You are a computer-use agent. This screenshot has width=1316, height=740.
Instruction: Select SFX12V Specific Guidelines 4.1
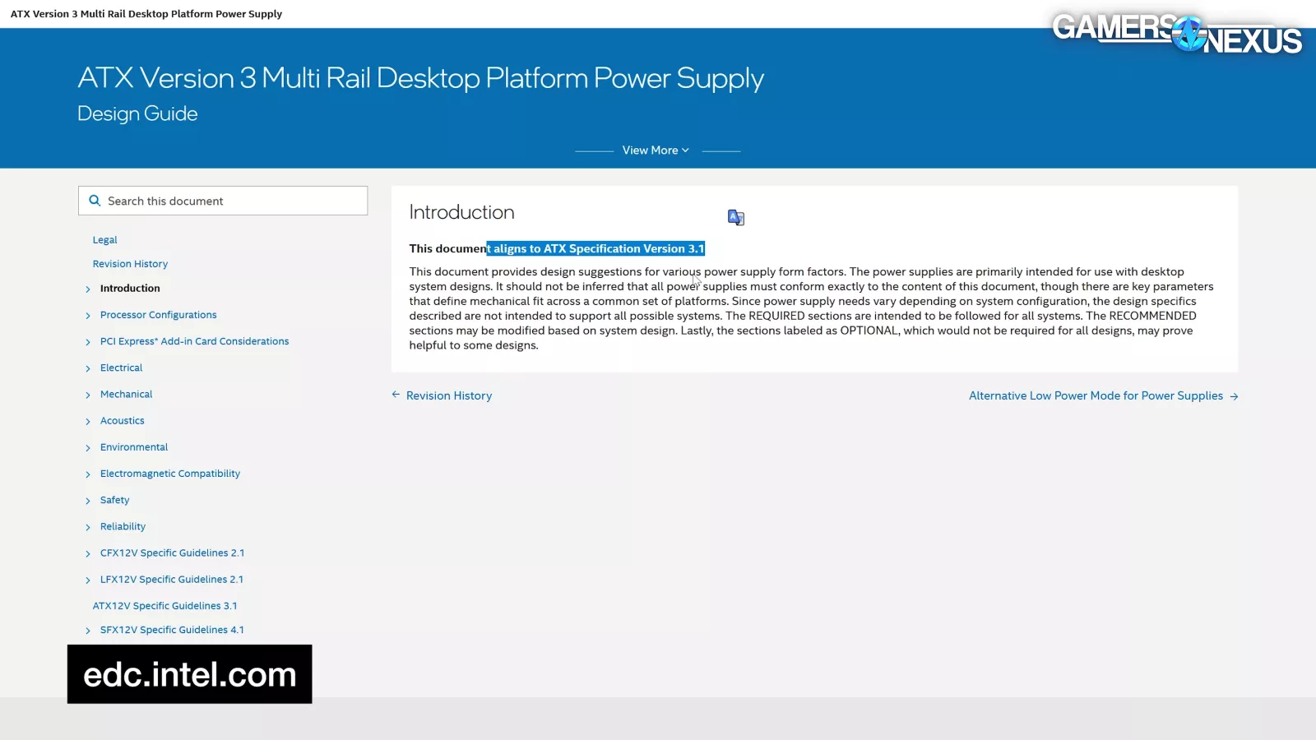point(172,630)
